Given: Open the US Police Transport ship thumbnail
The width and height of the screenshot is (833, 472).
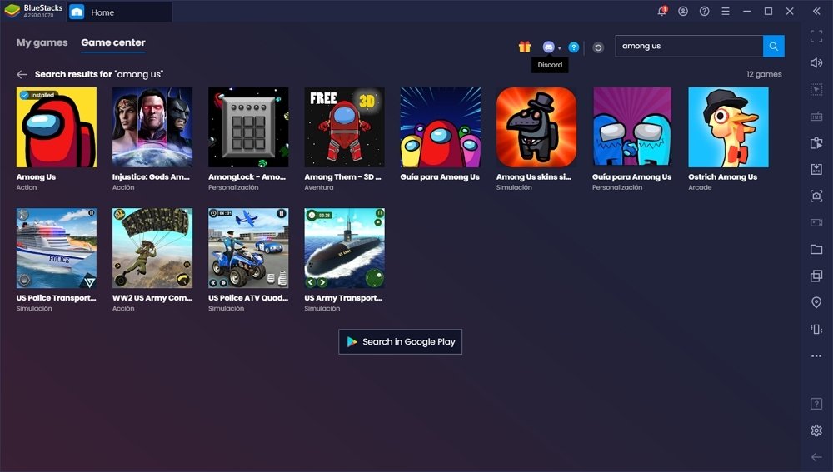Looking at the screenshot, I should coord(57,248).
